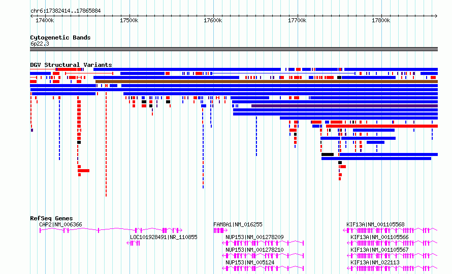Click the NUP153|NM_001278210 label
Image resolution: width=452 pixels, height=274 pixels.
point(254,250)
